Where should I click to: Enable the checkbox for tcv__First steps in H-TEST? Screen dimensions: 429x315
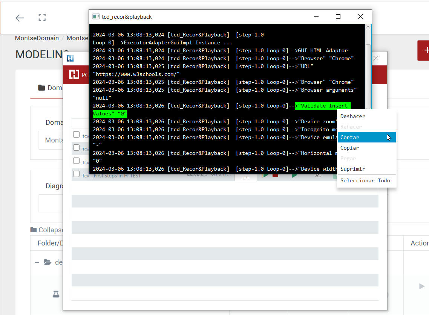click(x=77, y=174)
